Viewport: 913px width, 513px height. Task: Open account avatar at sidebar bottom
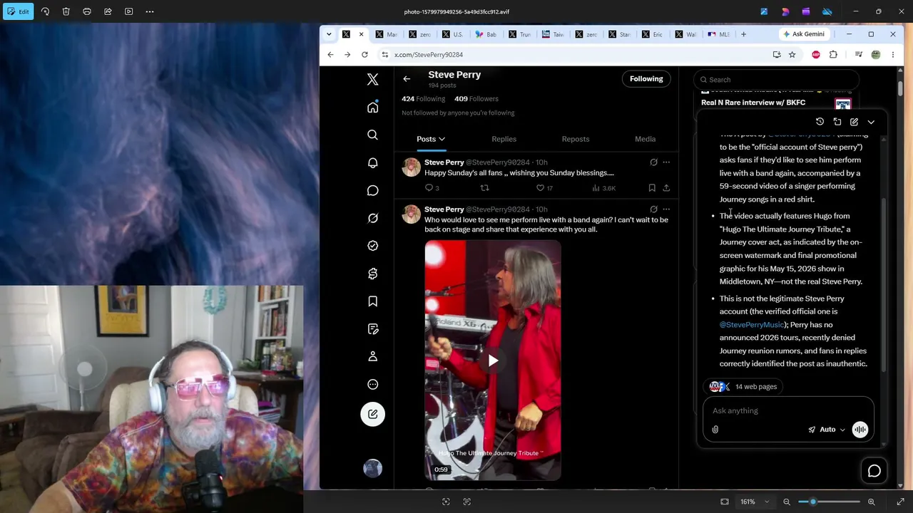tap(372, 468)
